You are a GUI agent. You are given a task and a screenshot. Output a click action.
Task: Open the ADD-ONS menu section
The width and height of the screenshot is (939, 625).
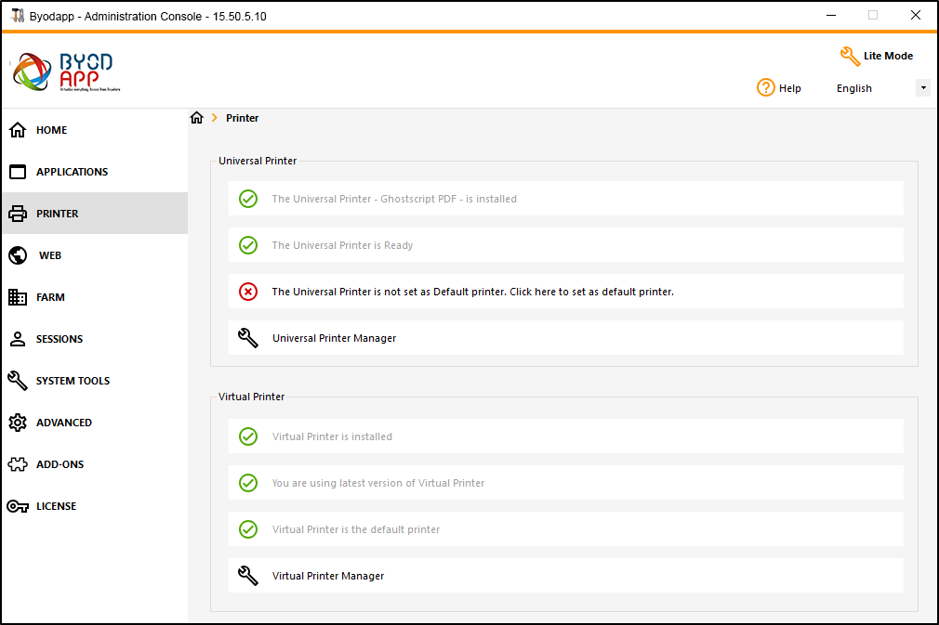pos(95,464)
